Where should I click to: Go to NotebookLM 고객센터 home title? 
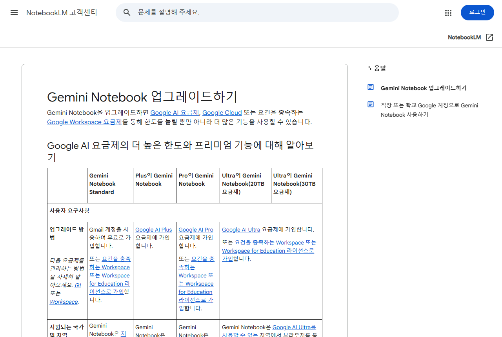coord(62,13)
